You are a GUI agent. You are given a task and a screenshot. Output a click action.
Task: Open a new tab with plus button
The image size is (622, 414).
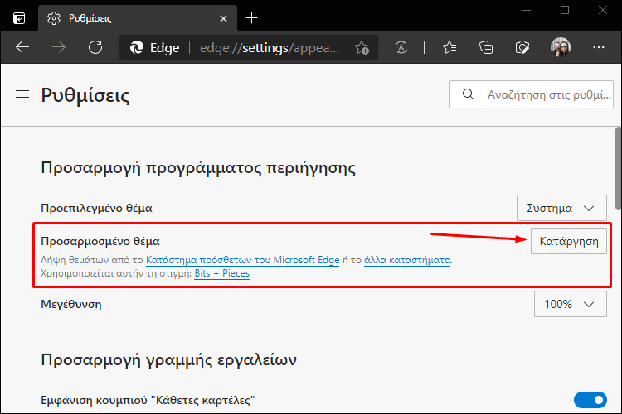click(x=251, y=18)
